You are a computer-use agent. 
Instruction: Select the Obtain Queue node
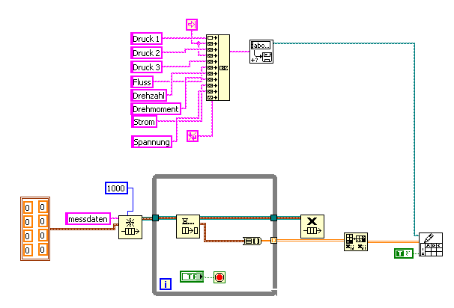tap(130, 227)
